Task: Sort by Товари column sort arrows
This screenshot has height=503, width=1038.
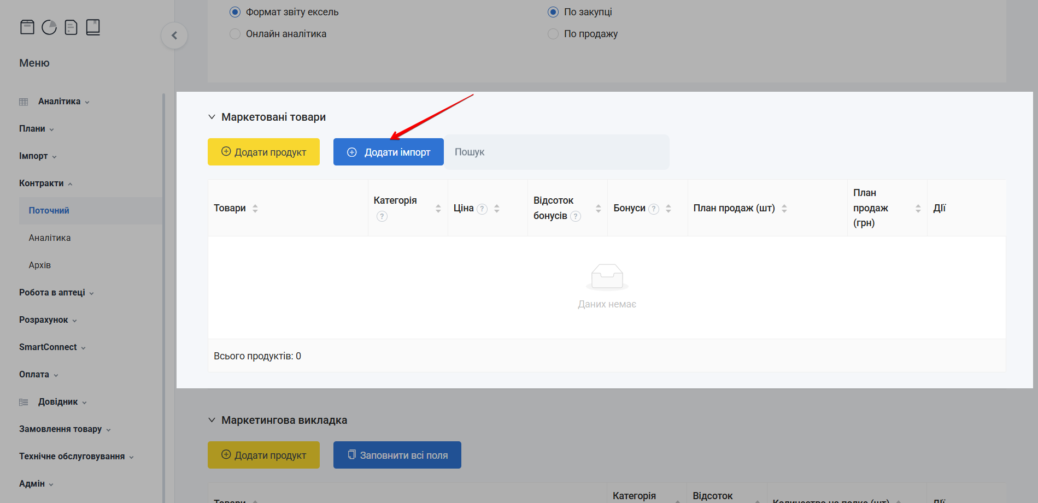Action: (x=255, y=208)
